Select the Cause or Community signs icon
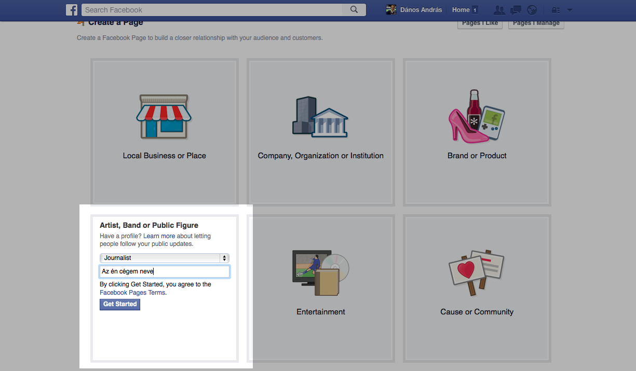Viewport: 636px width, 371px height. pos(477,273)
